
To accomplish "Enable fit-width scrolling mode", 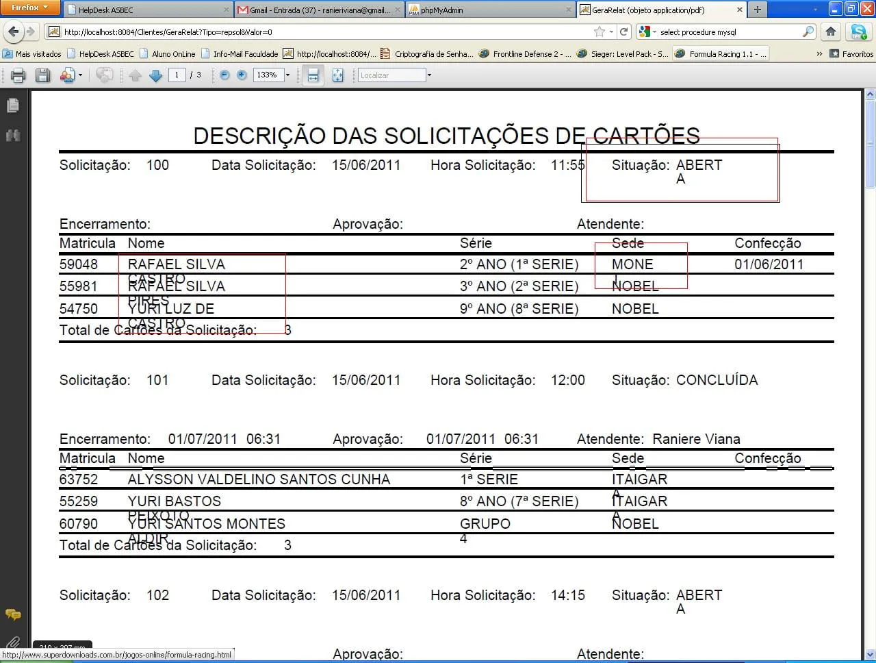I will (x=313, y=75).
